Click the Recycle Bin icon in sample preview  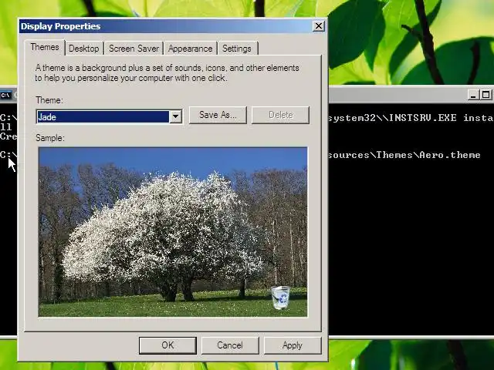tap(280, 298)
